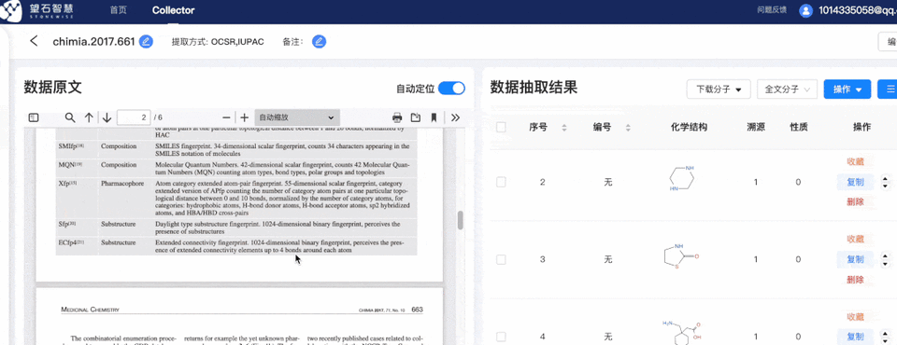Edit the chimia.2017.661 title pencil icon
Viewport: 897px width, 345px height.
tap(147, 42)
